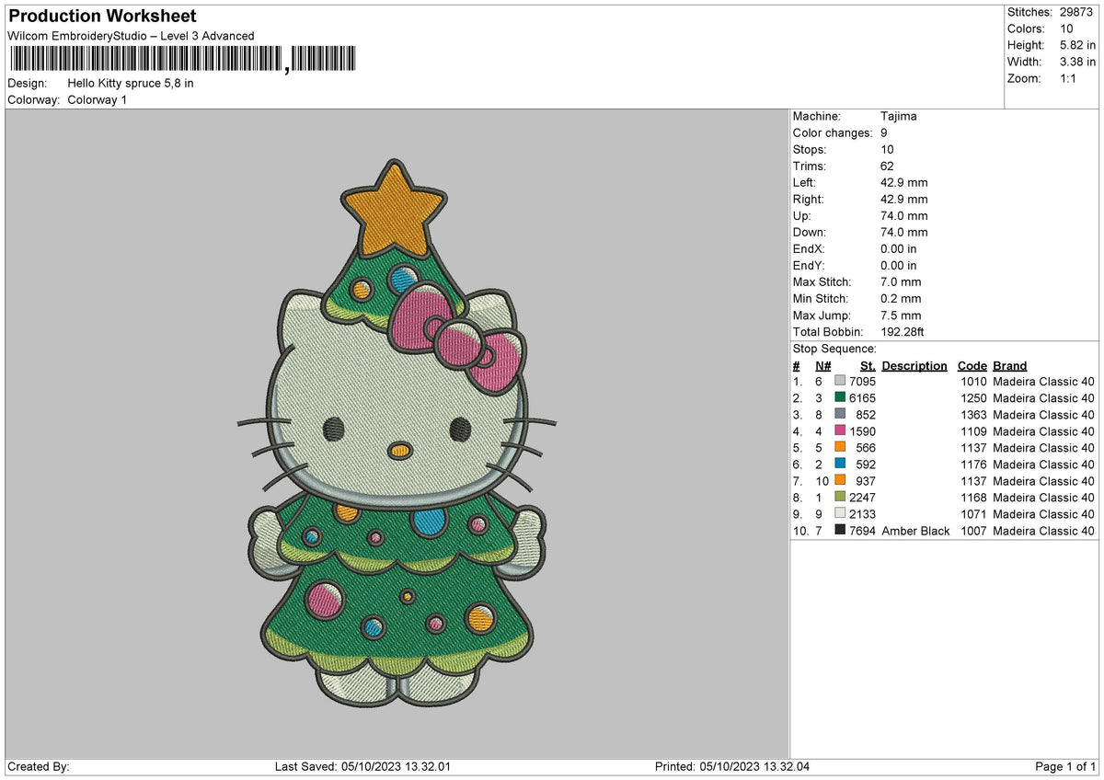Select the Stops value 10

887,149
